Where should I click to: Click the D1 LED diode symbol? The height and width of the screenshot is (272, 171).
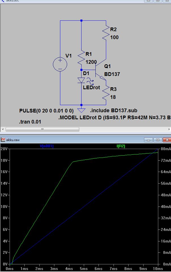(81, 80)
